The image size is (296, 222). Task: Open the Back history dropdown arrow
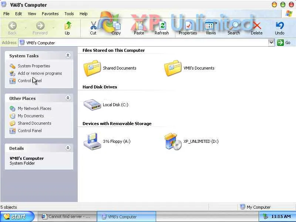point(26,28)
